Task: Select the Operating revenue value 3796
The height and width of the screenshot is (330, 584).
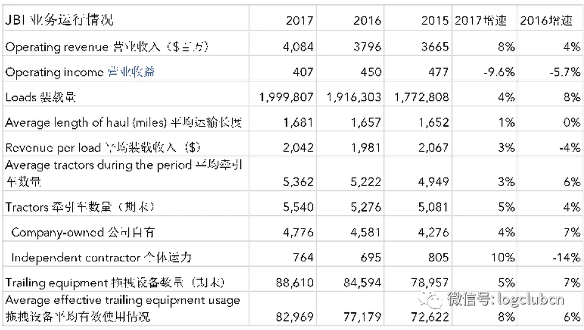Action: tap(367, 47)
